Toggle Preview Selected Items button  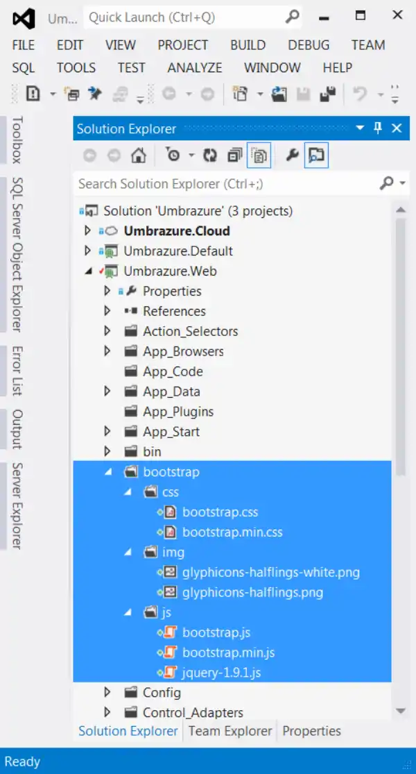pyautogui.click(x=316, y=156)
